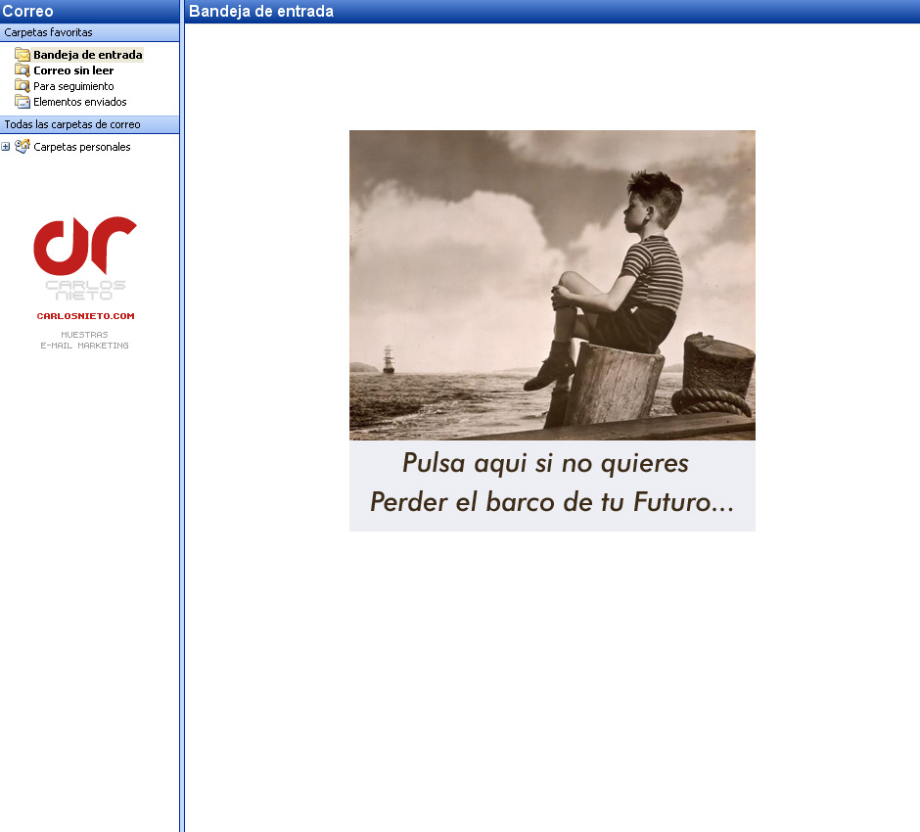This screenshot has height=832, width=920.
Task: Click the Carlos Nieto red logo
Action: (x=85, y=246)
